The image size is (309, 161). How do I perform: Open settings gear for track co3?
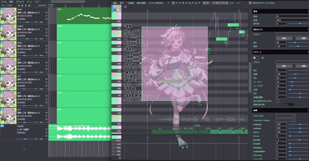pyautogui.click(x=46, y=103)
